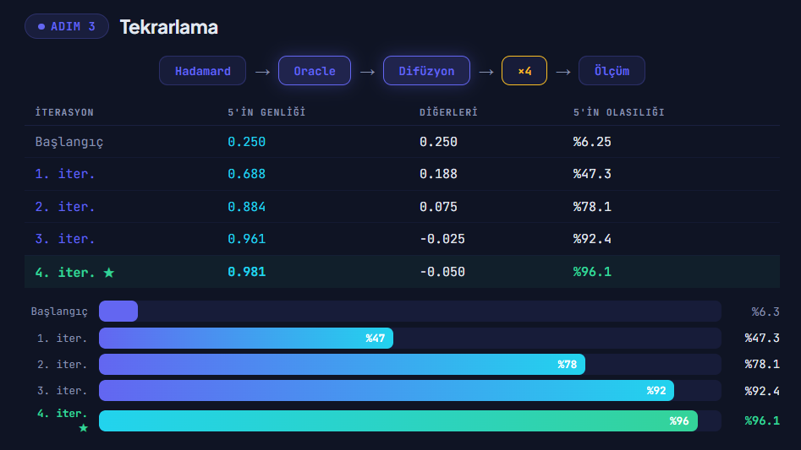Click others value 0.188
The image size is (801, 450).
(x=438, y=174)
